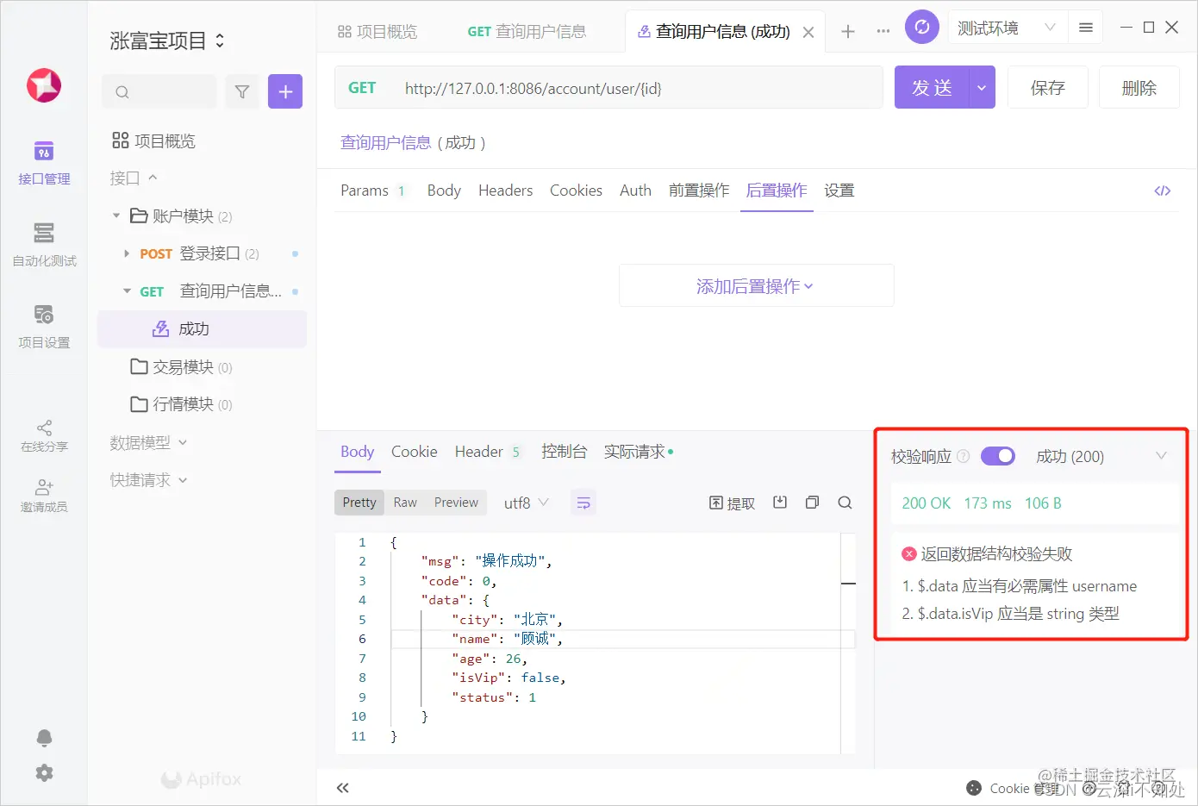Select the 交易模块 folder
This screenshot has width=1198, height=806.
[x=181, y=367]
